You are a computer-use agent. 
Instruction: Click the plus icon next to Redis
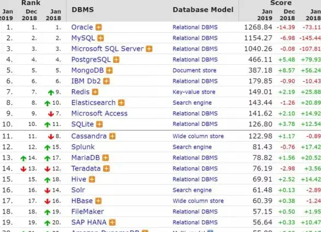[95, 92]
